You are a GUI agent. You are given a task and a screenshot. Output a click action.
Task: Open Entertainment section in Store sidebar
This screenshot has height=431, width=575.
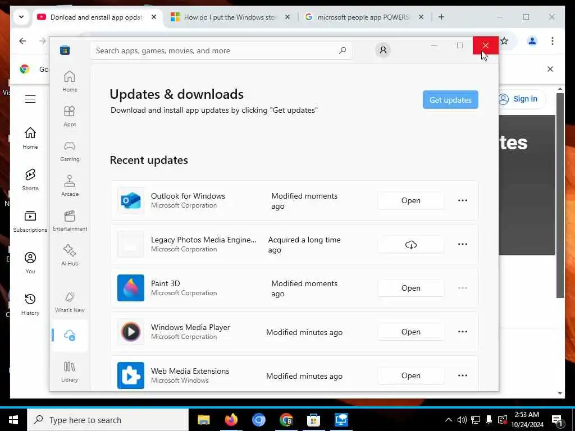70,221
